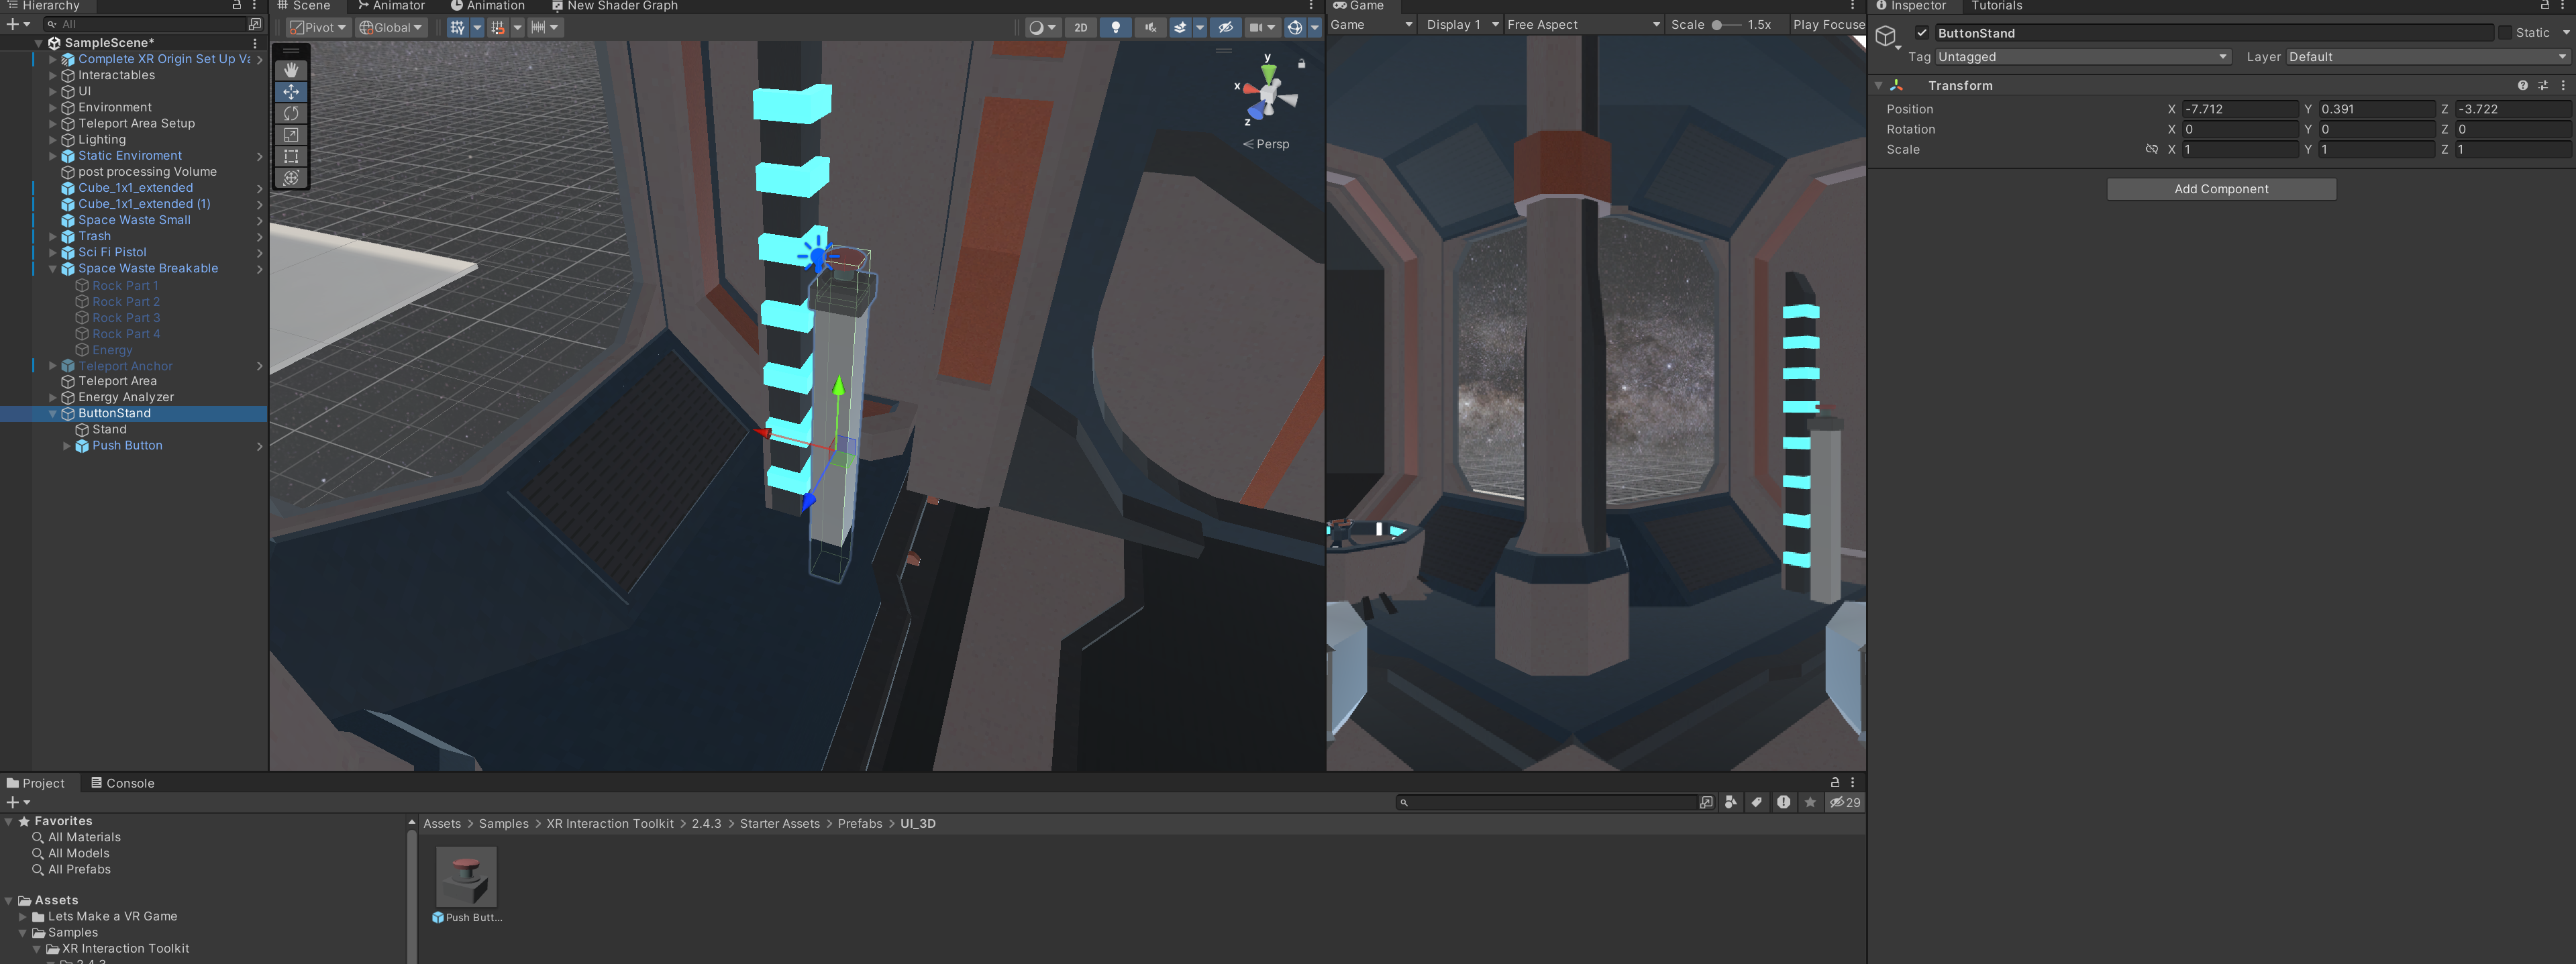Open the Pivot handle position dropdown
The image size is (2576, 964).
tap(318, 27)
